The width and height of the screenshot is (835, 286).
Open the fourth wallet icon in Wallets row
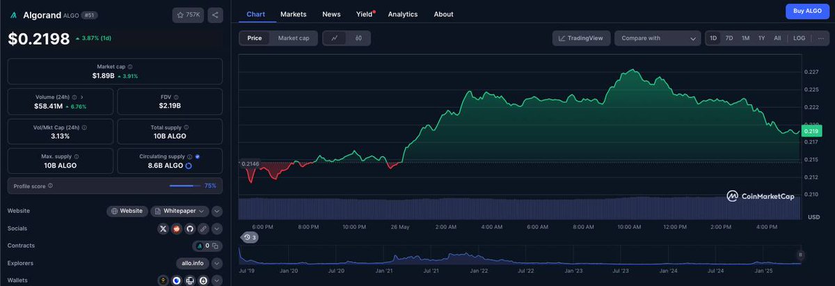[x=203, y=280]
